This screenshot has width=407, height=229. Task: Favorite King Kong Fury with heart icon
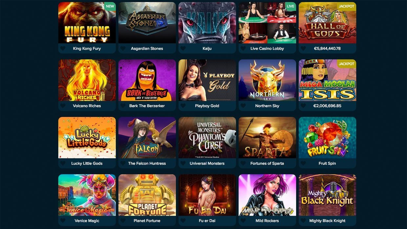63,48
